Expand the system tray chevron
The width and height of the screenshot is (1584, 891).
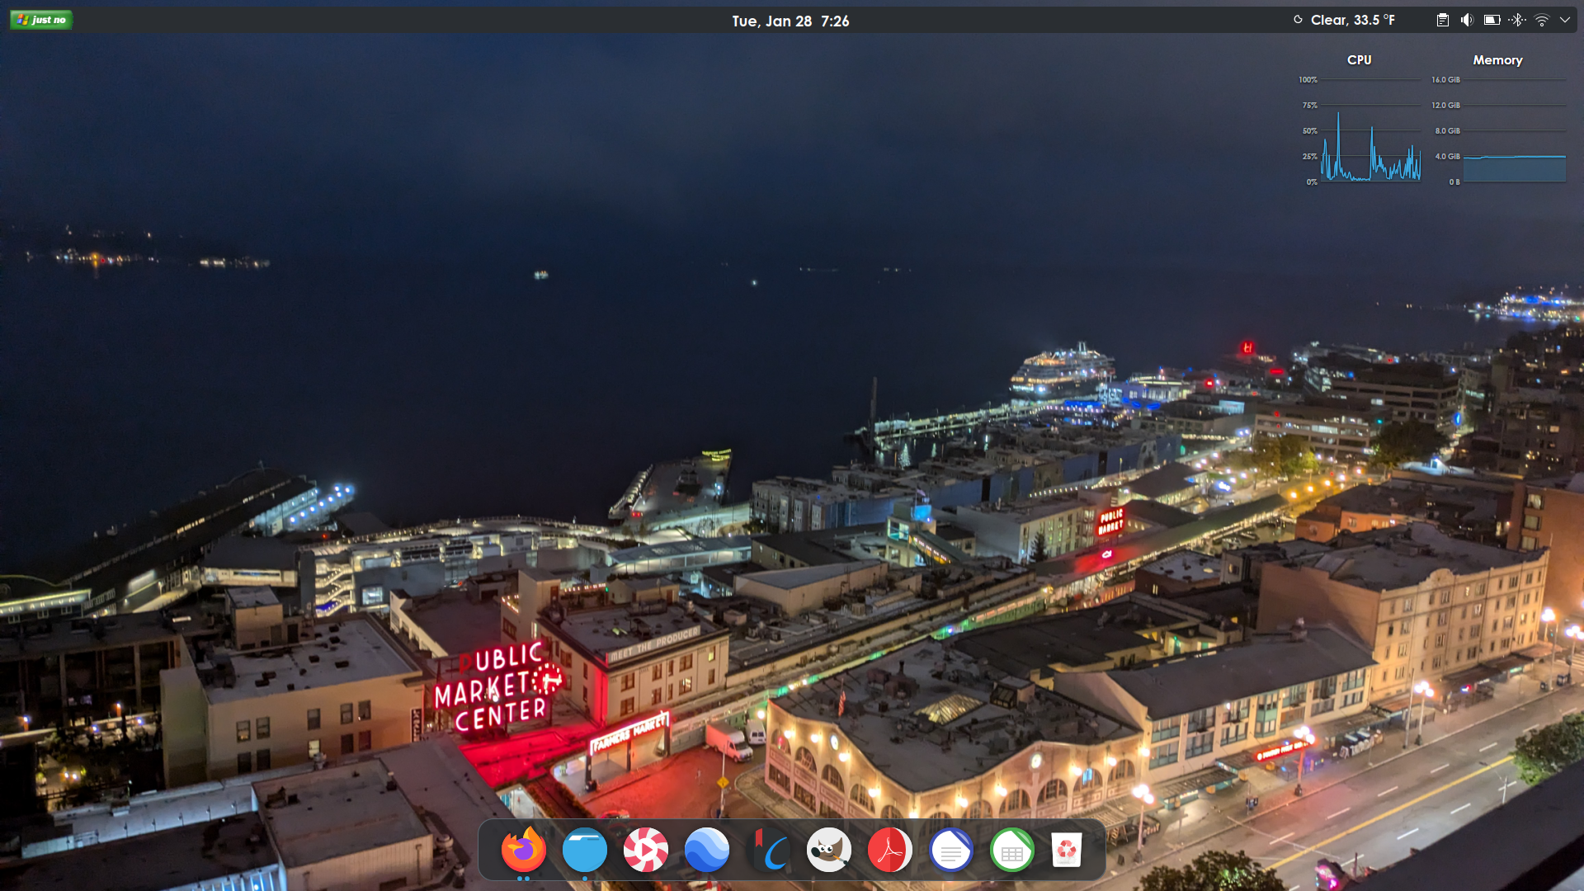(1565, 20)
